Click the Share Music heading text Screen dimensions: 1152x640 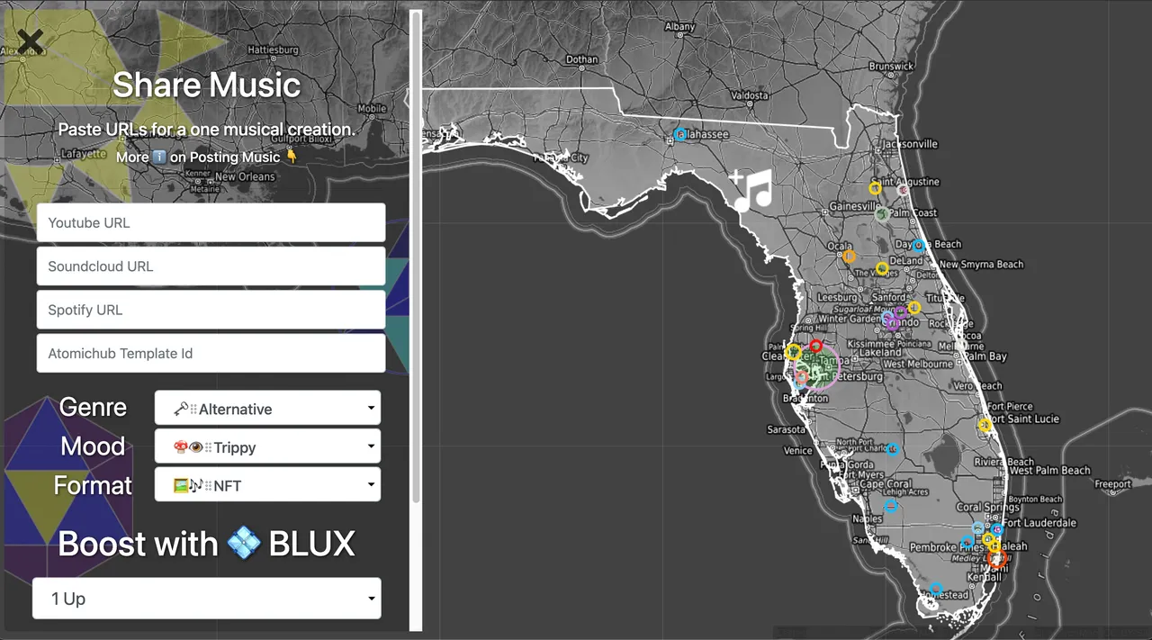pyautogui.click(x=206, y=85)
